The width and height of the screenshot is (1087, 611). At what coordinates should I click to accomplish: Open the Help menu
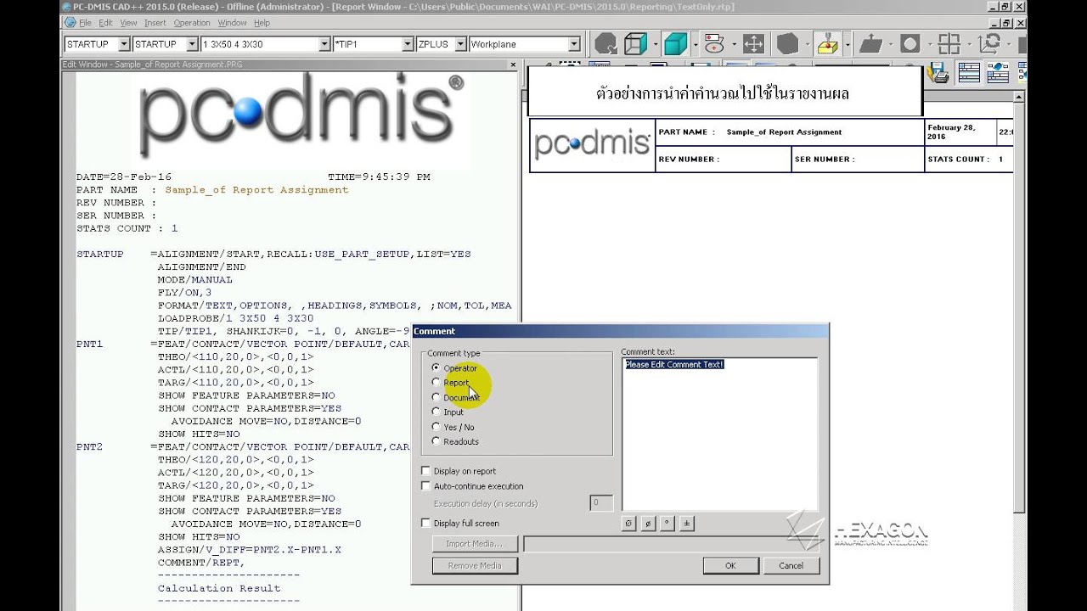(x=262, y=23)
